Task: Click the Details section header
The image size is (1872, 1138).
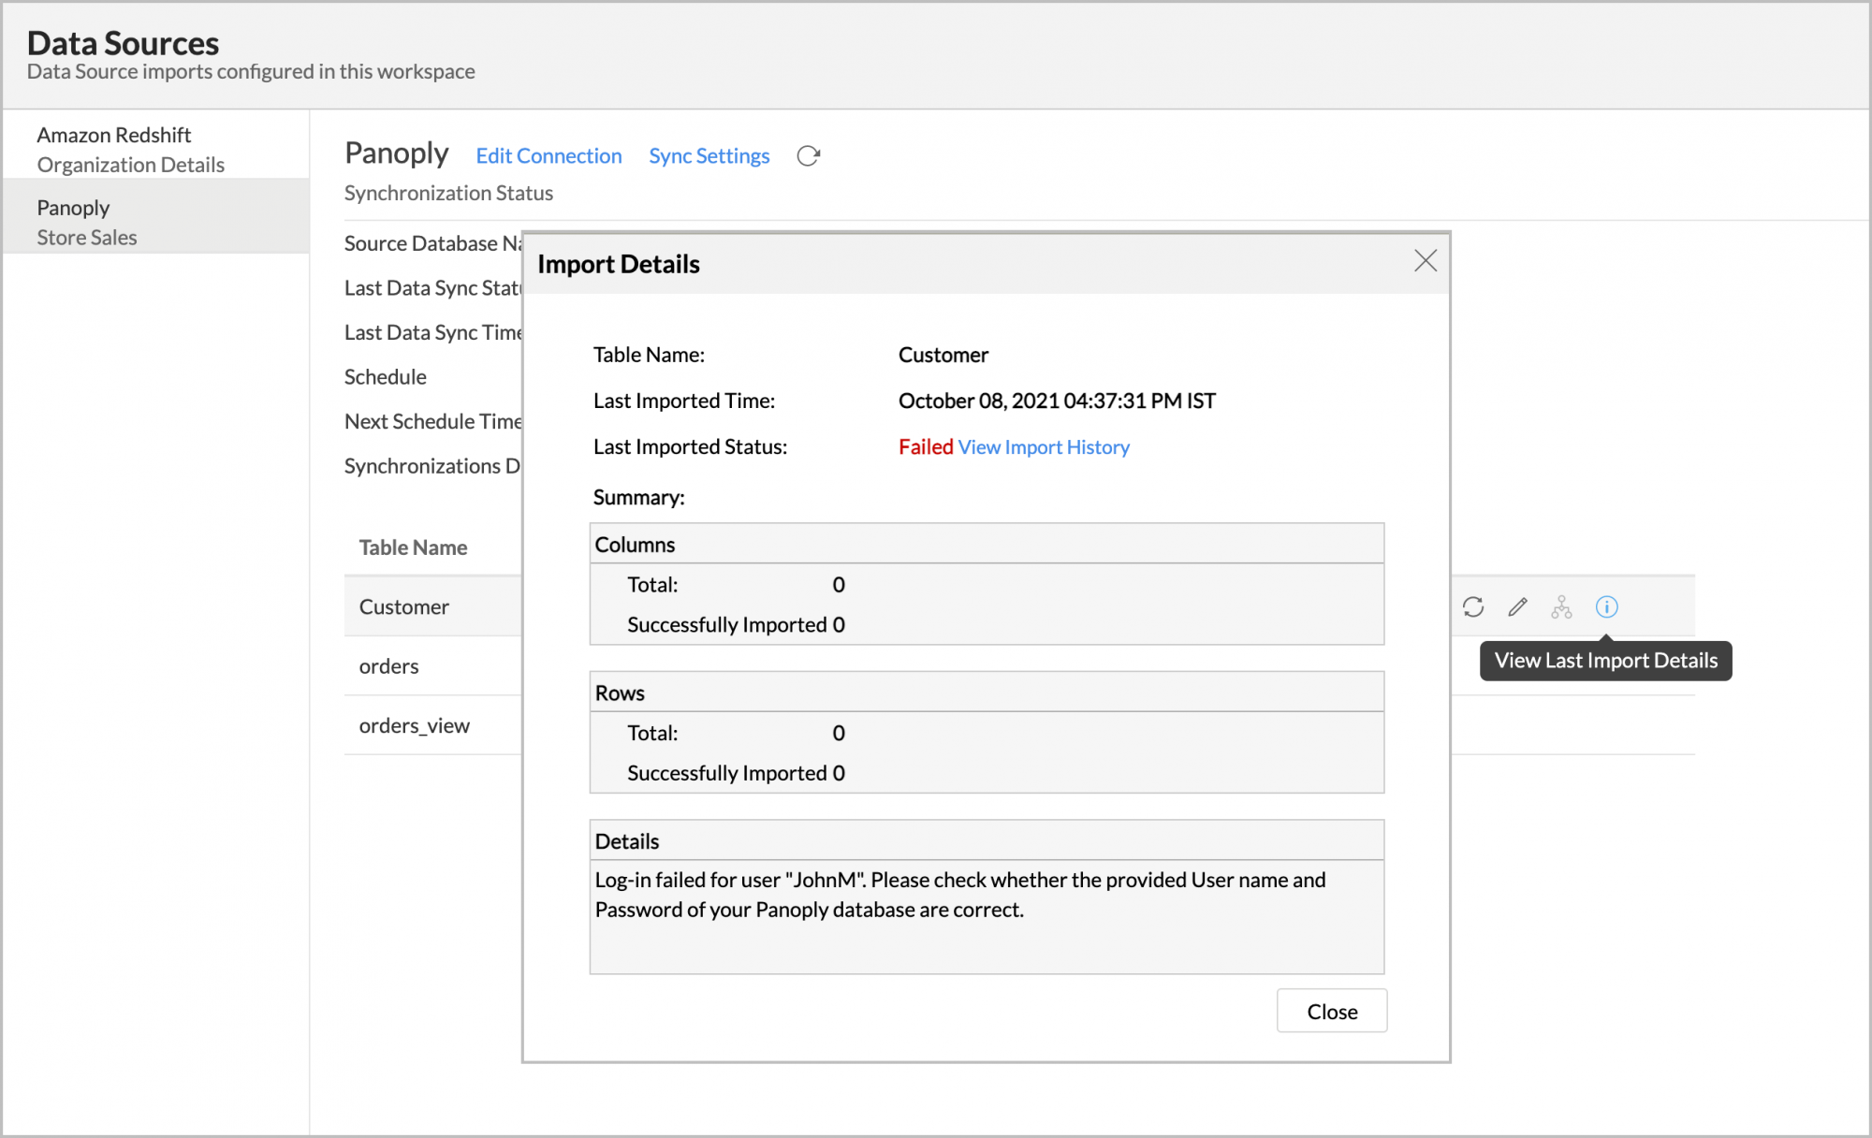Action: coord(987,841)
